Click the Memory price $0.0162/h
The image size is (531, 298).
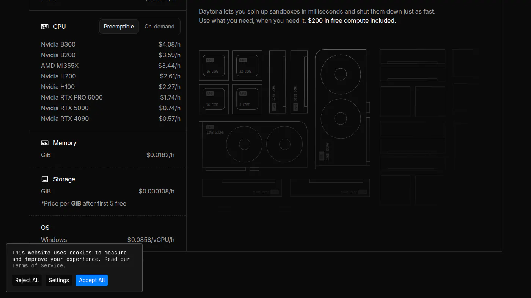[x=160, y=155]
